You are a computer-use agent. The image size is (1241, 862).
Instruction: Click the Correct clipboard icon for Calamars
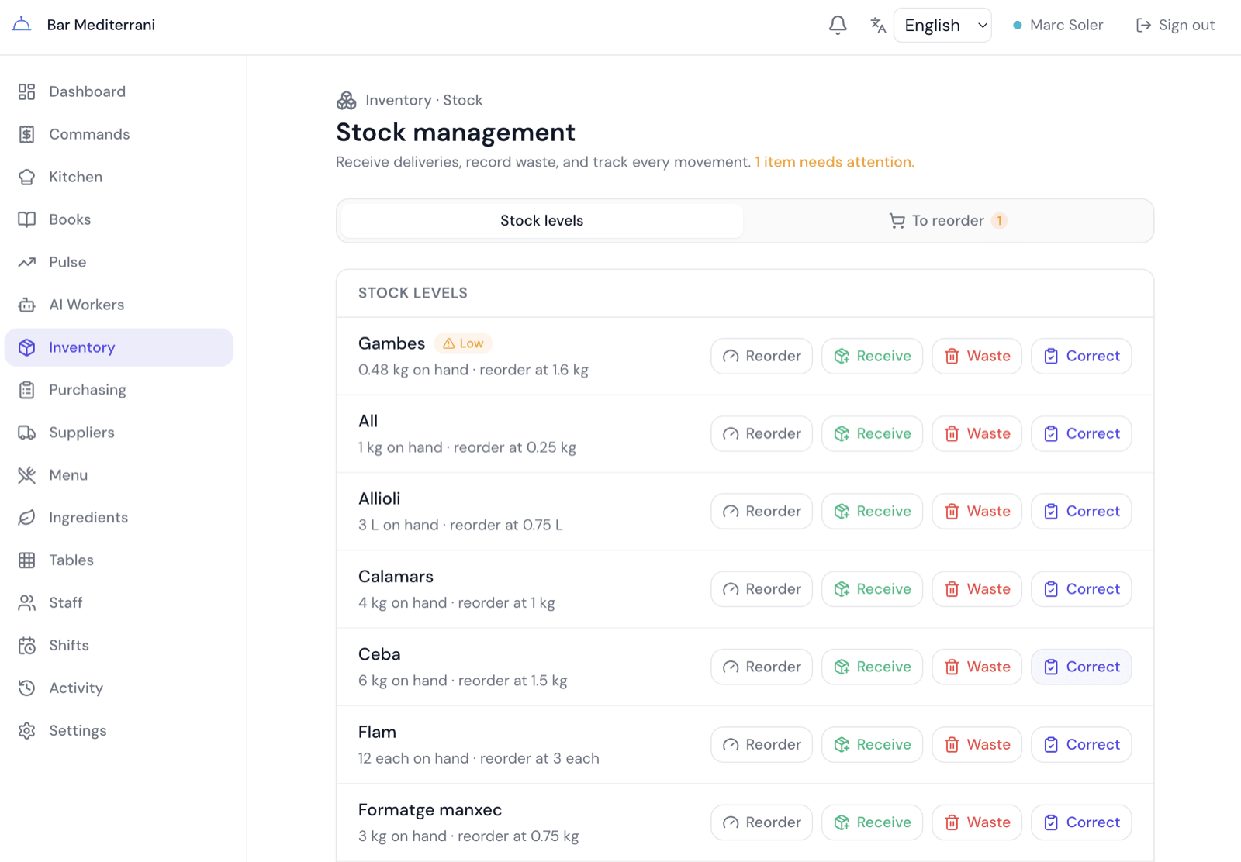1051,589
